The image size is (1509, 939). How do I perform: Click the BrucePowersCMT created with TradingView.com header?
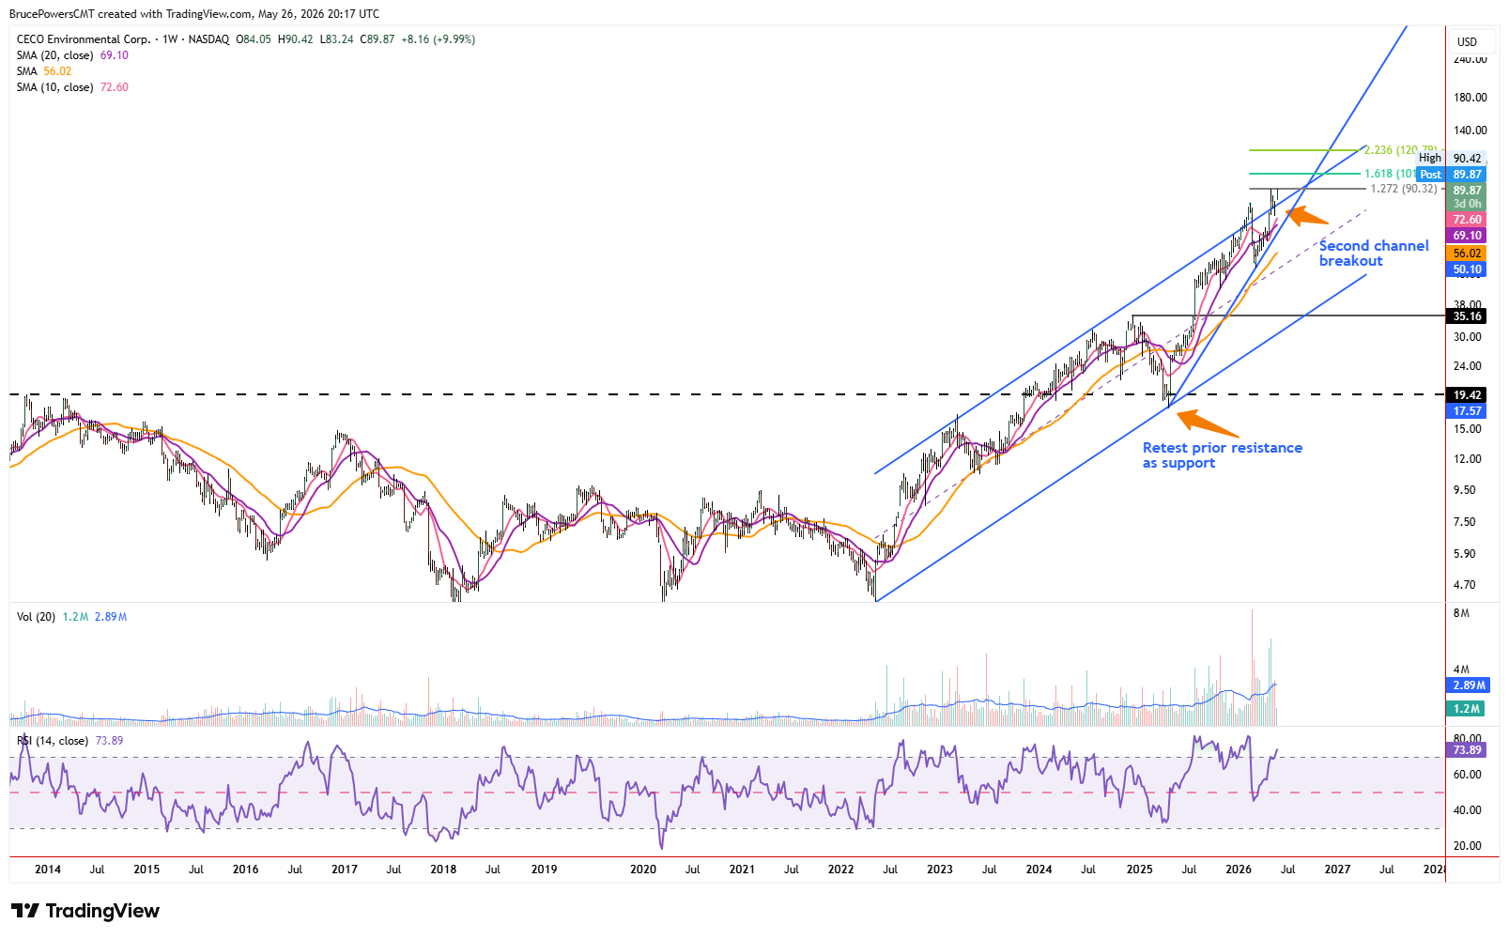(194, 13)
